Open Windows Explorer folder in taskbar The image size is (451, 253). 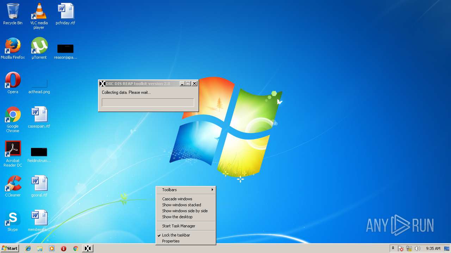pos(40,248)
